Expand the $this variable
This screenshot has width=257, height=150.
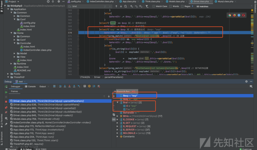117,116
